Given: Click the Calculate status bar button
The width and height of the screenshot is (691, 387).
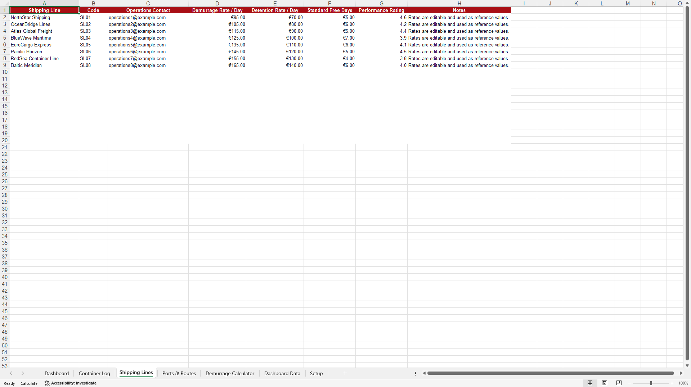Looking at the screenshot, I should coord(29,383).
